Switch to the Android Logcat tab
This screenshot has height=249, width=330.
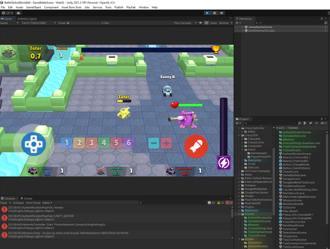(27, 19)
